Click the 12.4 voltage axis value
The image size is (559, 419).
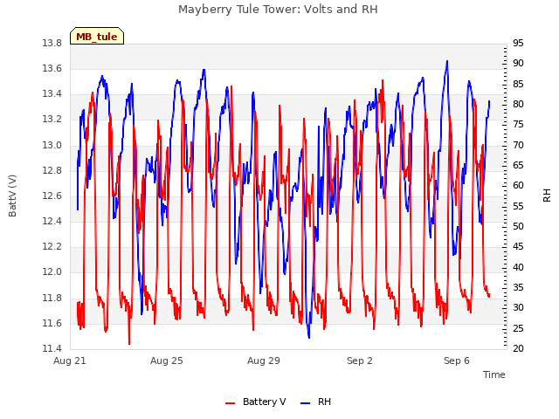tap(52, 221)
